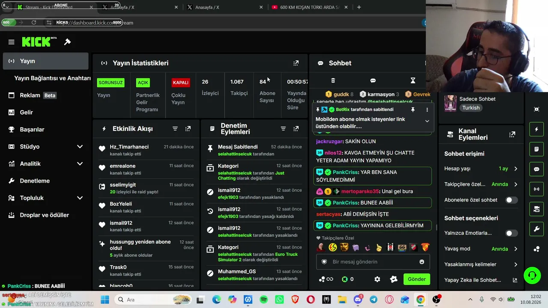Open the emoji picker in message box
This screenshot has width=548, height=308.
pyautogui.click(x=422, y=262)
